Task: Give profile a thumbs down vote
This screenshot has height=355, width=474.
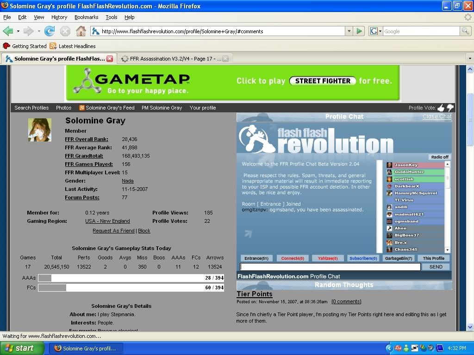Action: (x=450, y=108)
